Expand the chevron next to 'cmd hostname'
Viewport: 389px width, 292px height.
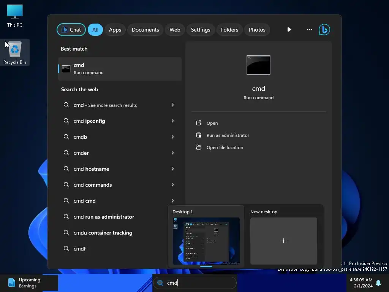point(173,169)
